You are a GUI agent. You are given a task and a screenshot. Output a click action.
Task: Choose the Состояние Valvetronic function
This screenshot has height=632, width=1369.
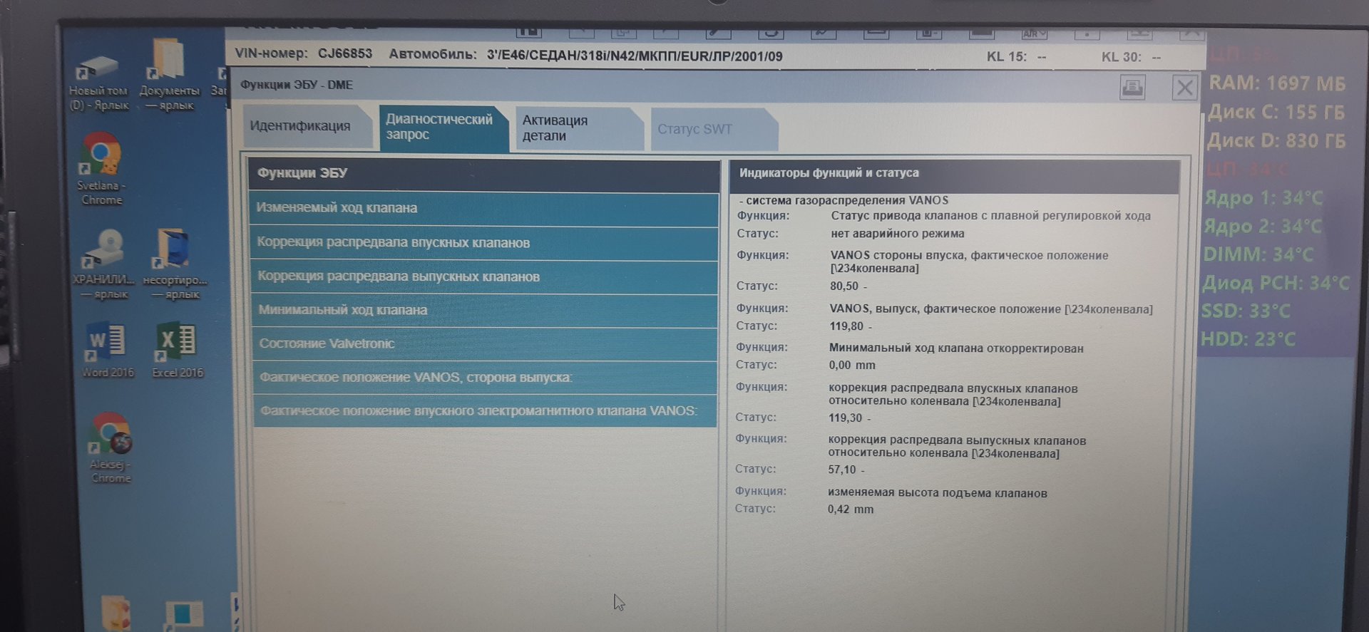(484, 344)
